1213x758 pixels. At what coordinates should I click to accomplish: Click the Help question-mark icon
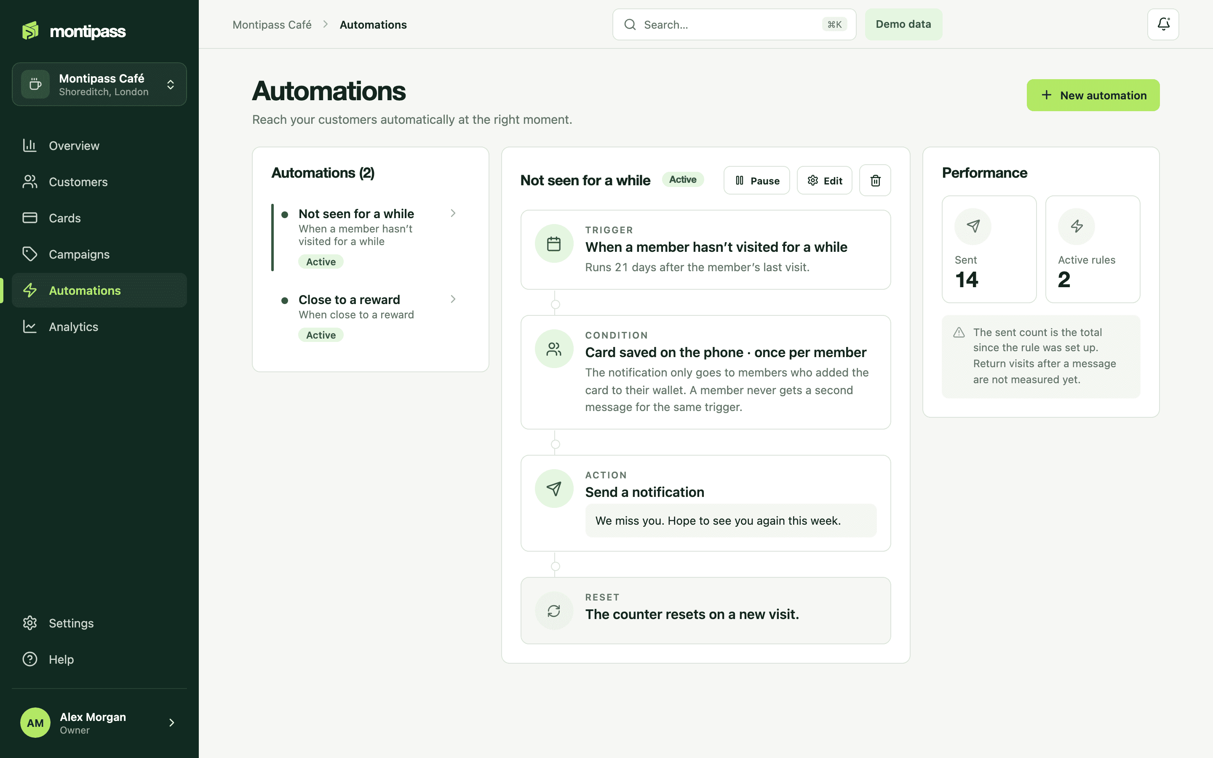(30, 659)
